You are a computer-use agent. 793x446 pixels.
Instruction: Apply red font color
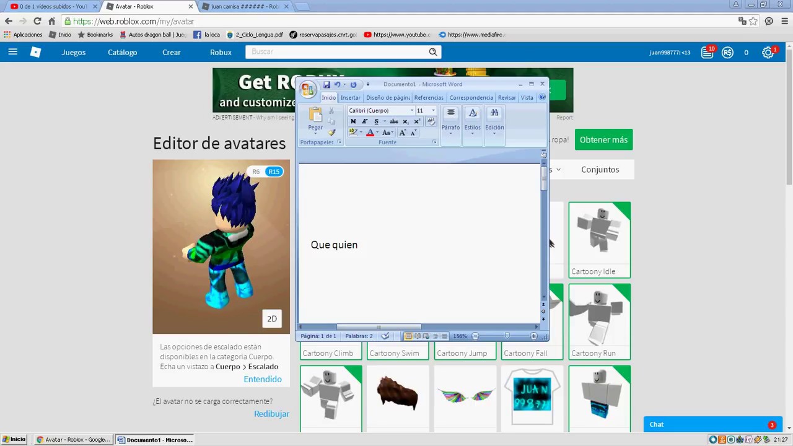coord(370,133)
